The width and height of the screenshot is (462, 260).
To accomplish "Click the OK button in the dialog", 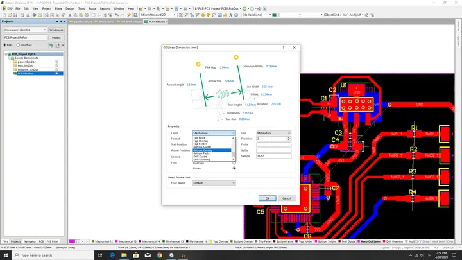I will pos(267,198).
